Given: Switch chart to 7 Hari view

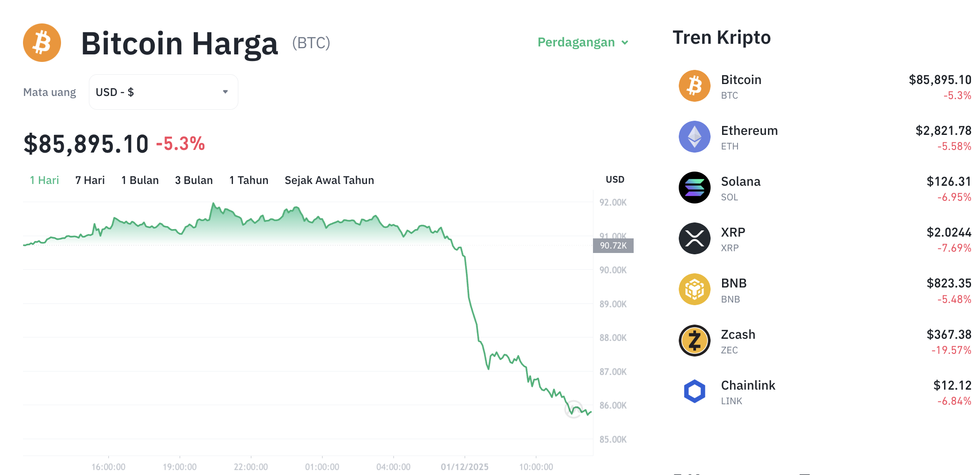Looking at the screenshot, I should 90,180.
